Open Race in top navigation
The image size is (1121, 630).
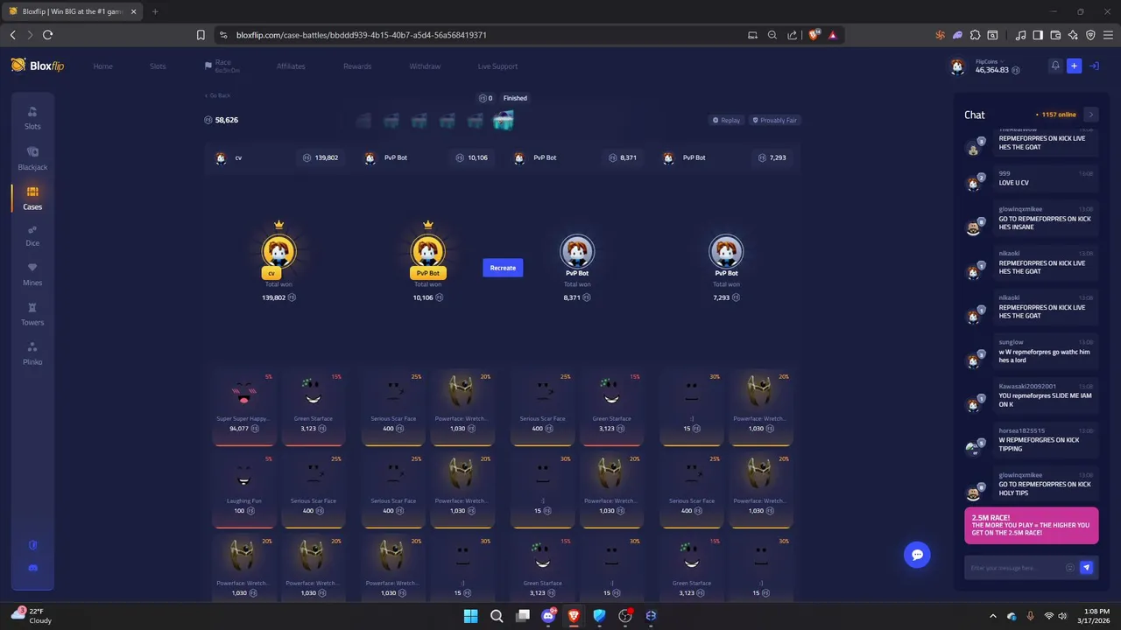tap(222, 66)
